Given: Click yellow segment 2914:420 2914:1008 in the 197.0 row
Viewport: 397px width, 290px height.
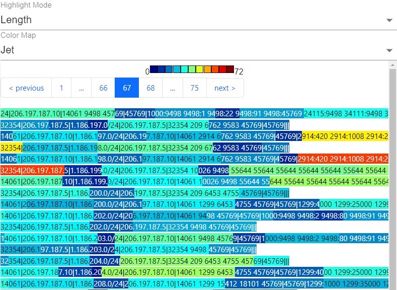Looking at the screenshot, I should coord(345,136).
